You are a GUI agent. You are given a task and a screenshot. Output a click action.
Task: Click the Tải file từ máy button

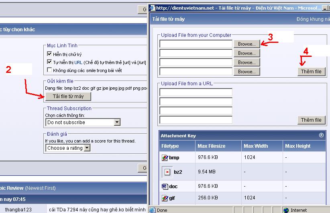tap(68, 96)
